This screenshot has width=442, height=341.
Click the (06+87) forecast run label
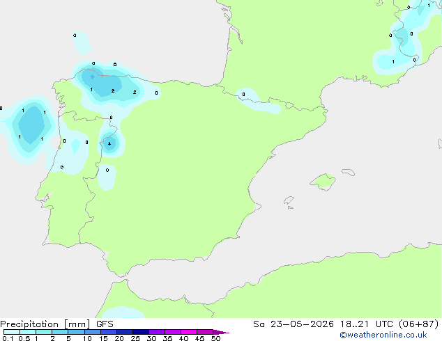tap(419, 324)
